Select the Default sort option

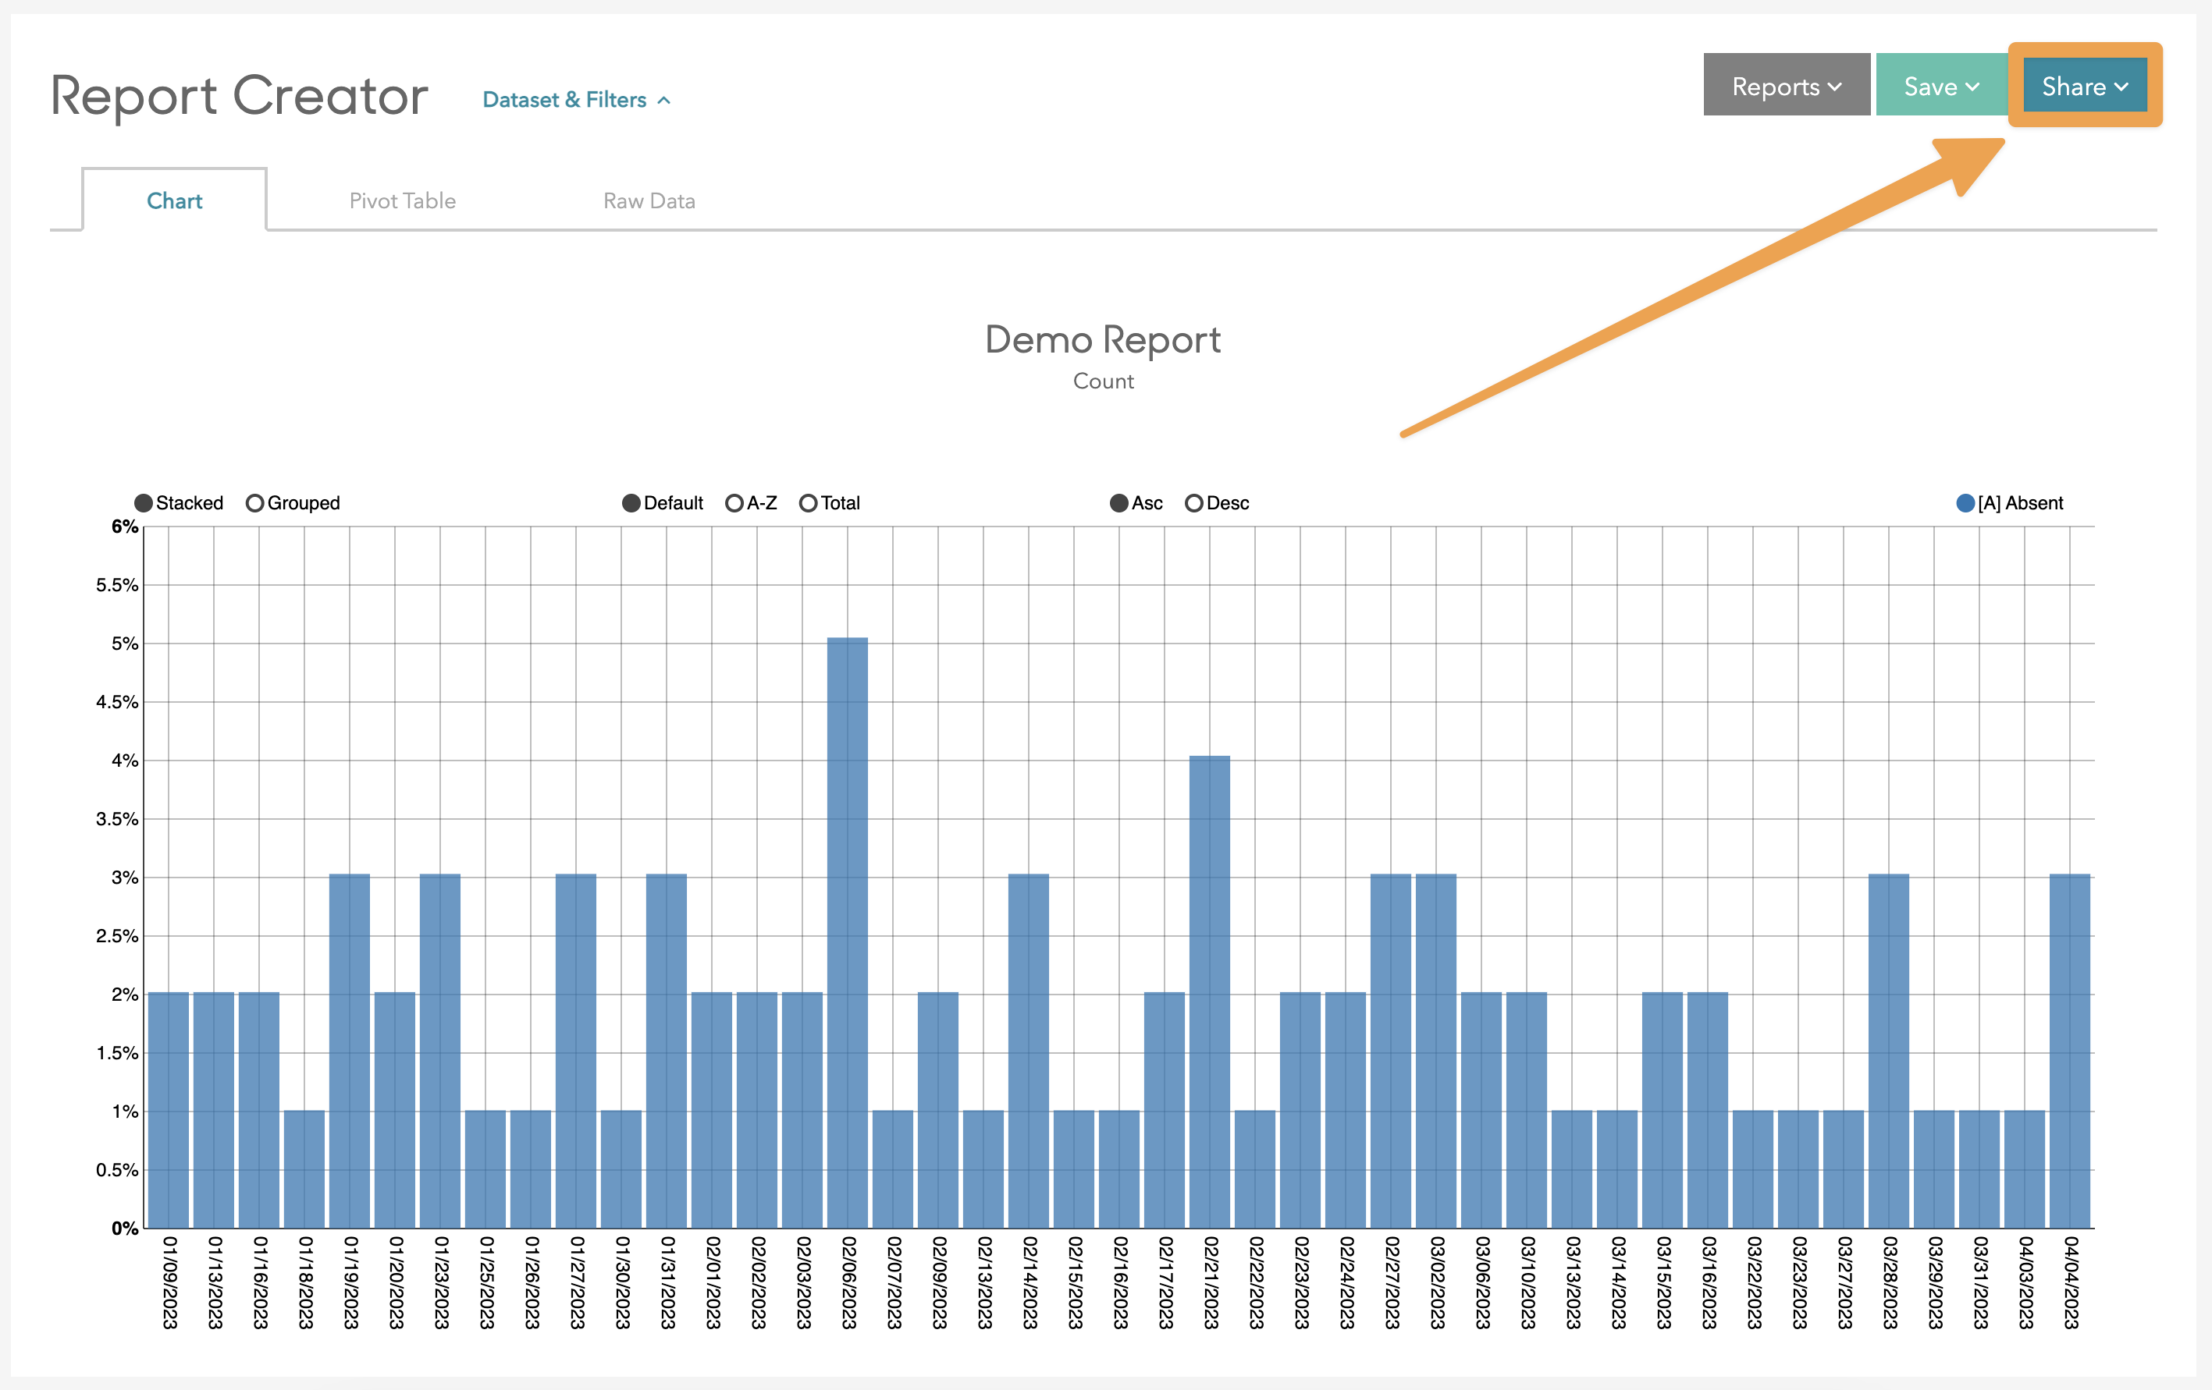tap(631, 503)
